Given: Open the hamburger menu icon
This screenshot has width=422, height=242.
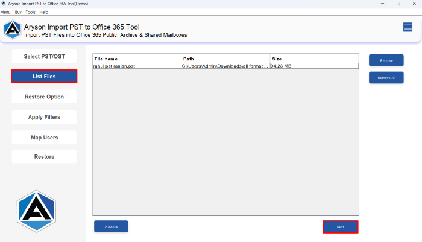Looking at the screenshot, I should click(x=408, y=27).
